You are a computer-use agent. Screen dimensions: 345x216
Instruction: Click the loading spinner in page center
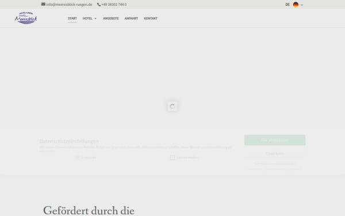(172, 107)
